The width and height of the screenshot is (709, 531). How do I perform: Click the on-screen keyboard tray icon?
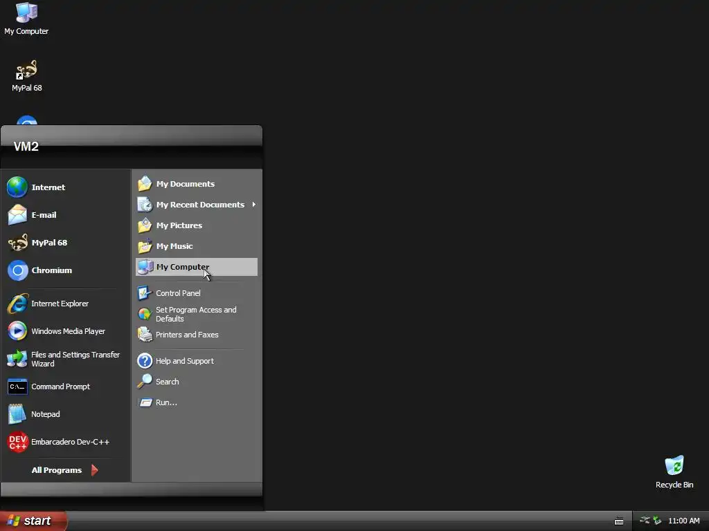point(619,521)
